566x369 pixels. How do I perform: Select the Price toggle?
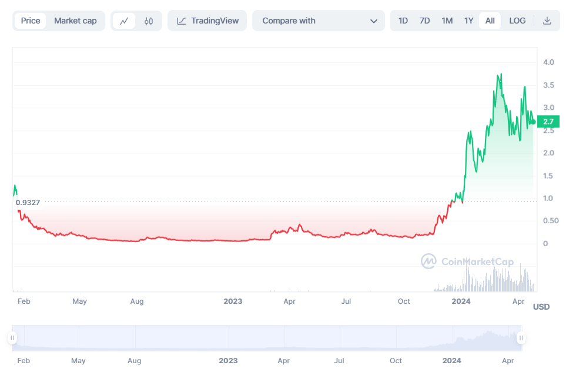30,21
